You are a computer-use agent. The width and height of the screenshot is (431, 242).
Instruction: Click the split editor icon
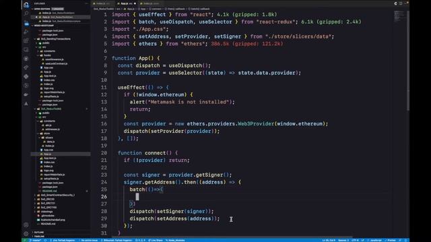401,3
